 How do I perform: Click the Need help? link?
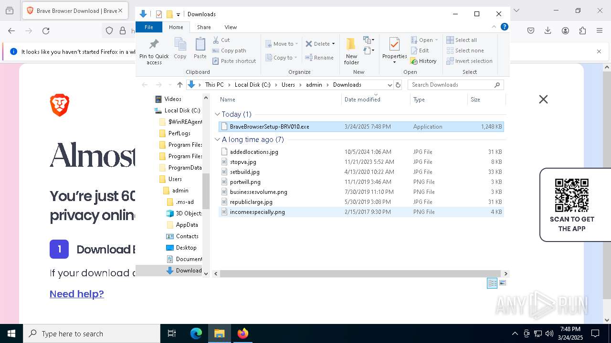point(77,294)
